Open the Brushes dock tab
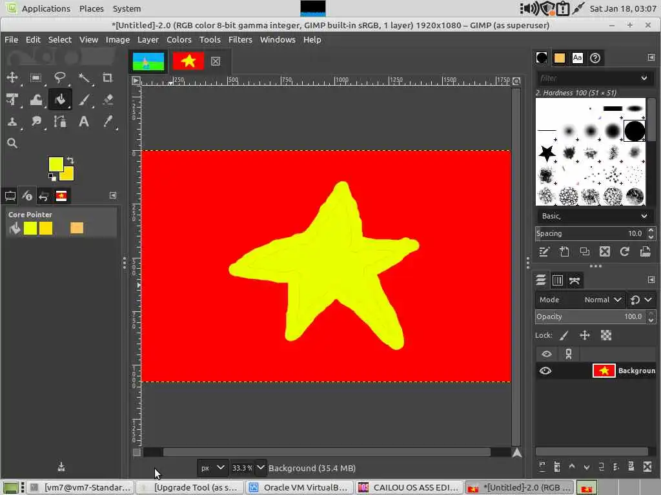The height and width of the screenshot is (495, 661). point(542,57)
